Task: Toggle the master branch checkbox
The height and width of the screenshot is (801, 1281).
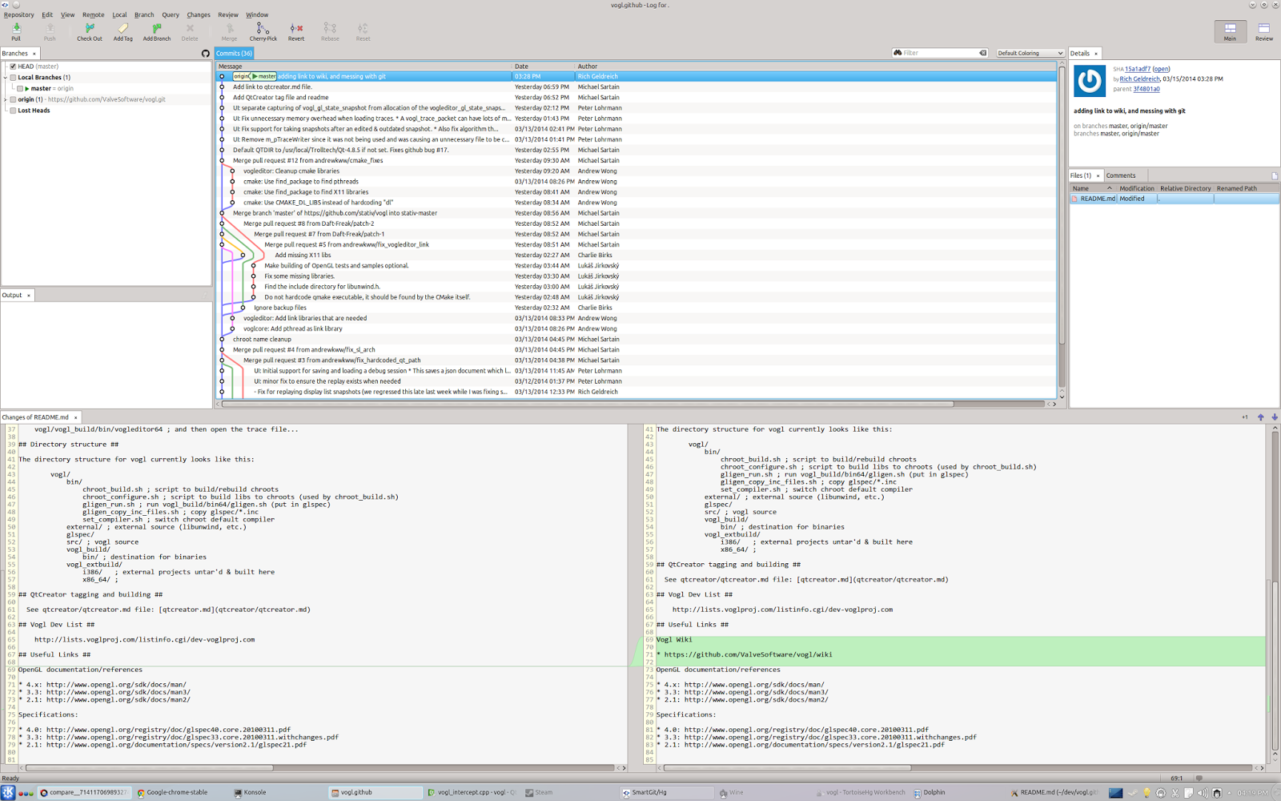Action: point(20,89)
